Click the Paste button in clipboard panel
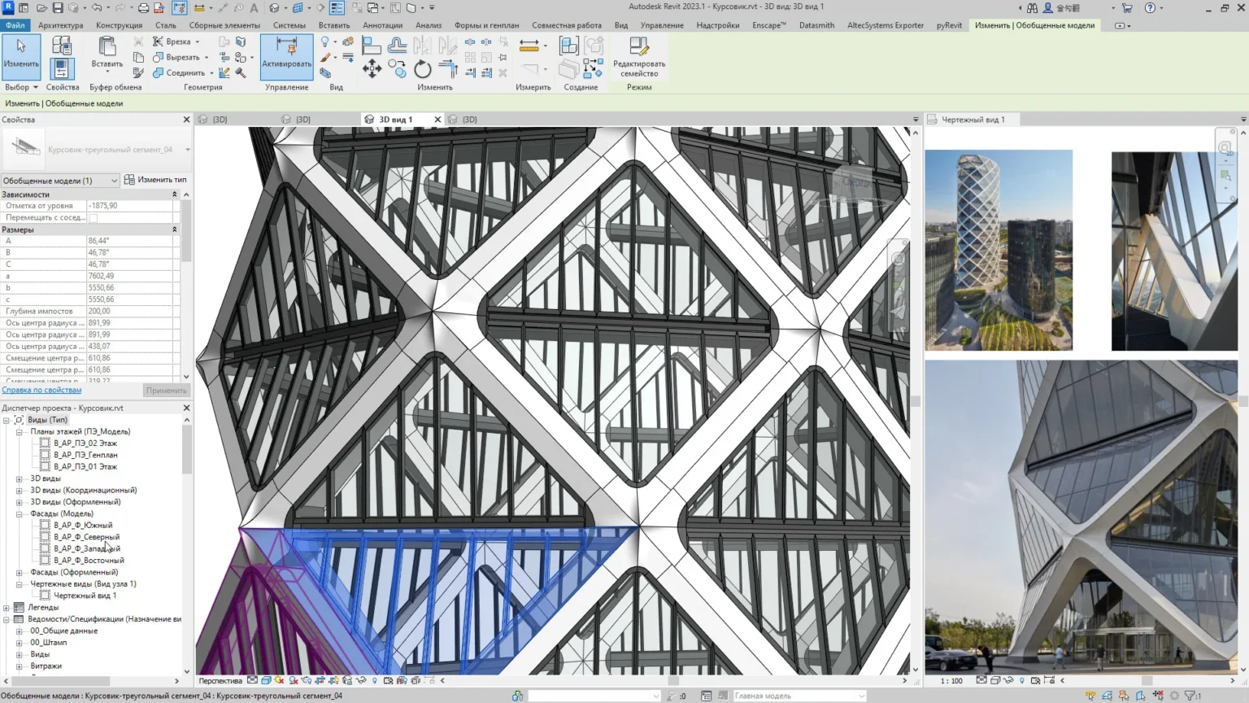This screenshot has height=703, width=1249. coord(107,54)
